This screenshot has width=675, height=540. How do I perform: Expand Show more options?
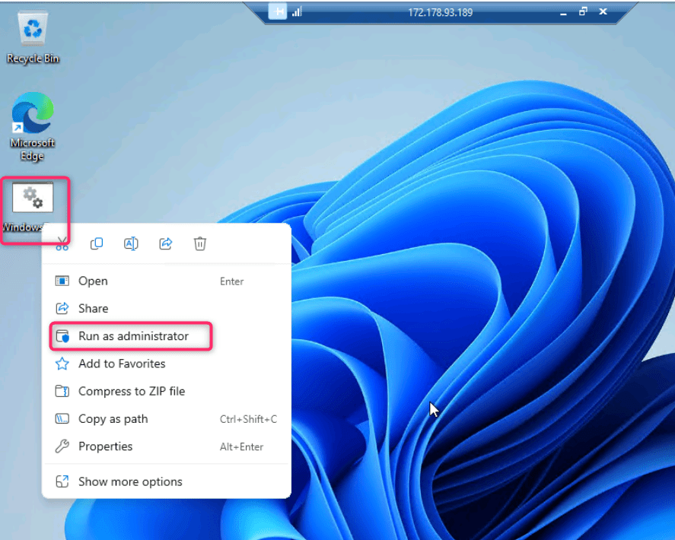coord(130,481)
